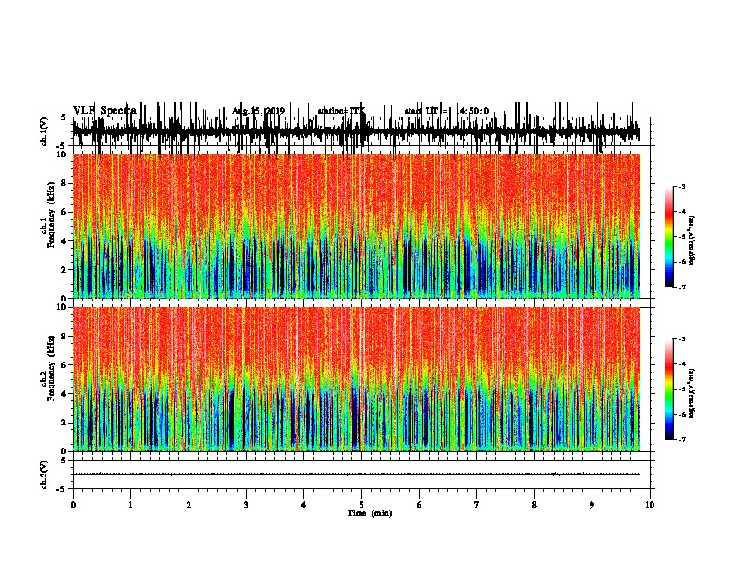The image size is (732, 566).
Task: Click the "-7" label on ch.1 color bar
Action: pyautogui.click(x=681, y=287)
